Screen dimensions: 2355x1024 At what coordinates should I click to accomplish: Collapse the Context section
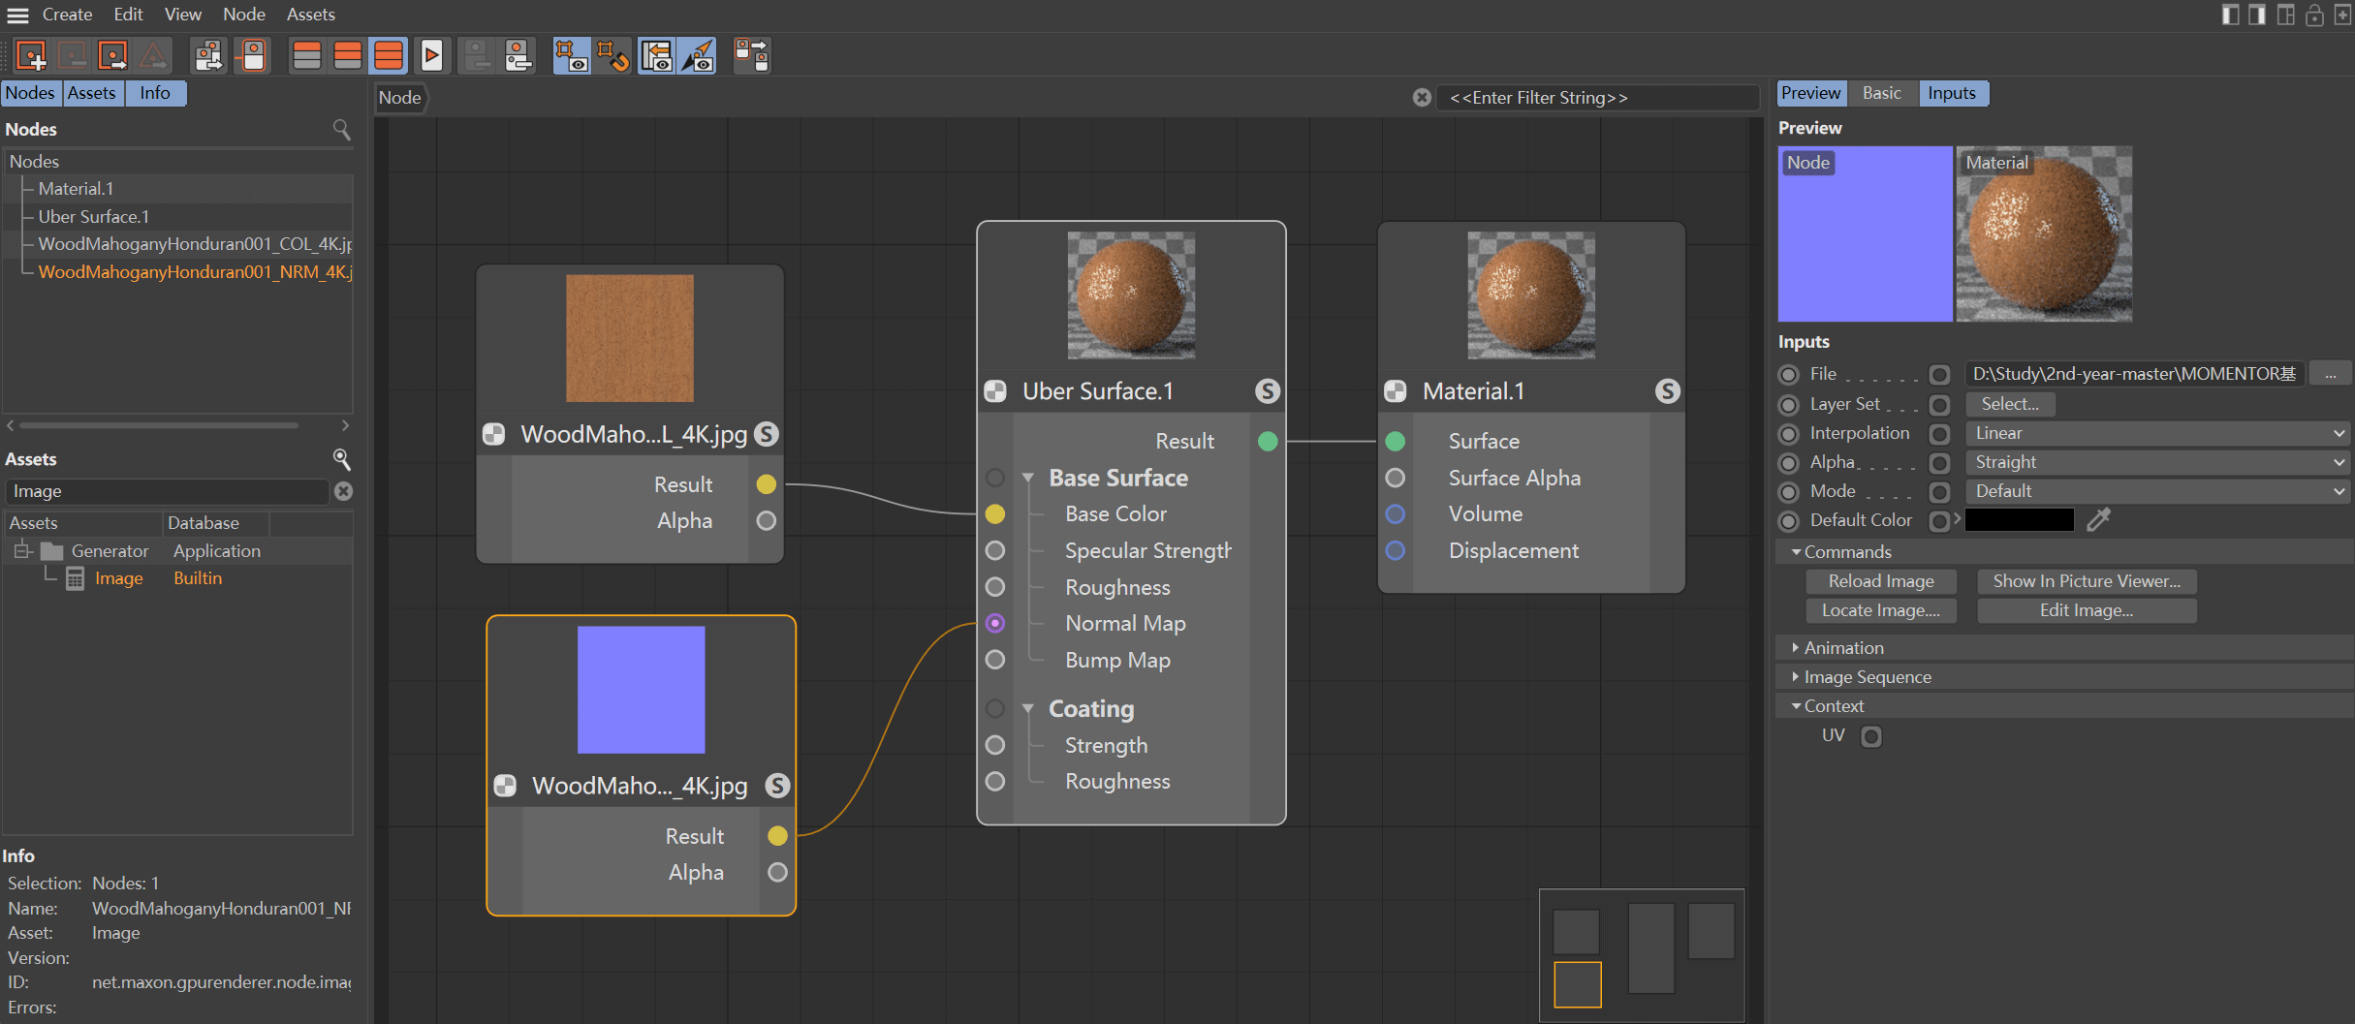[1796, 706]
